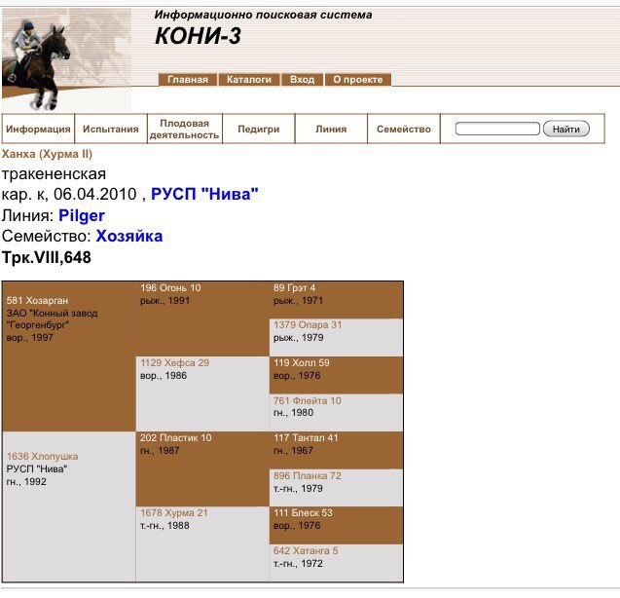This screenshot has width=620, height=598.
Task: Select the Педигри tab
Action: (x=258, y=130)
